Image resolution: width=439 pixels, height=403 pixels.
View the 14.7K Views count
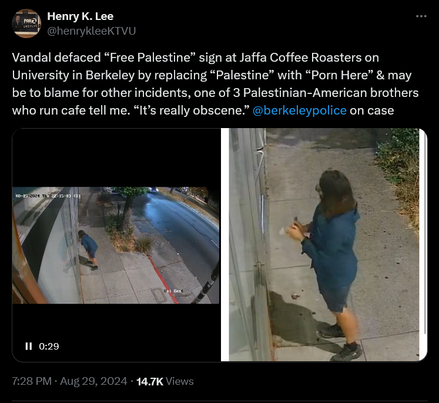pos(165,381)
